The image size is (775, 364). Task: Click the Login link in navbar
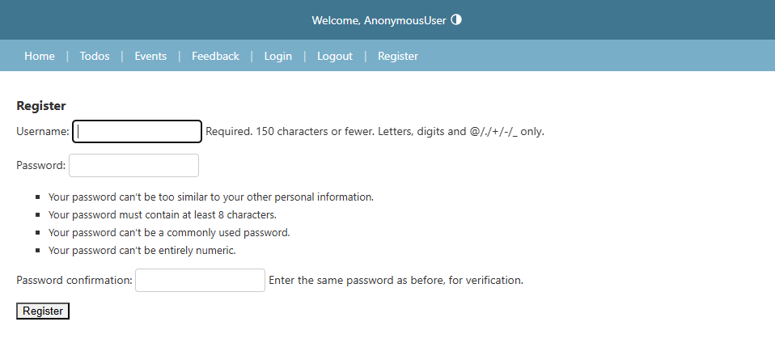tap(277, 57)
